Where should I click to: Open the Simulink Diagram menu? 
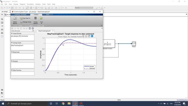(x=23, y=4)
